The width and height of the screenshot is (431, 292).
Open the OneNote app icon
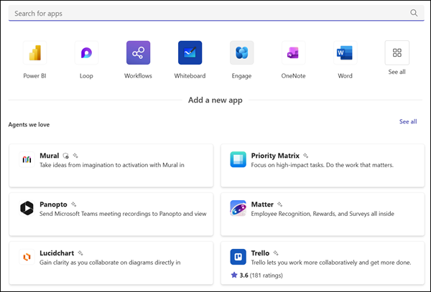[294, 52]
